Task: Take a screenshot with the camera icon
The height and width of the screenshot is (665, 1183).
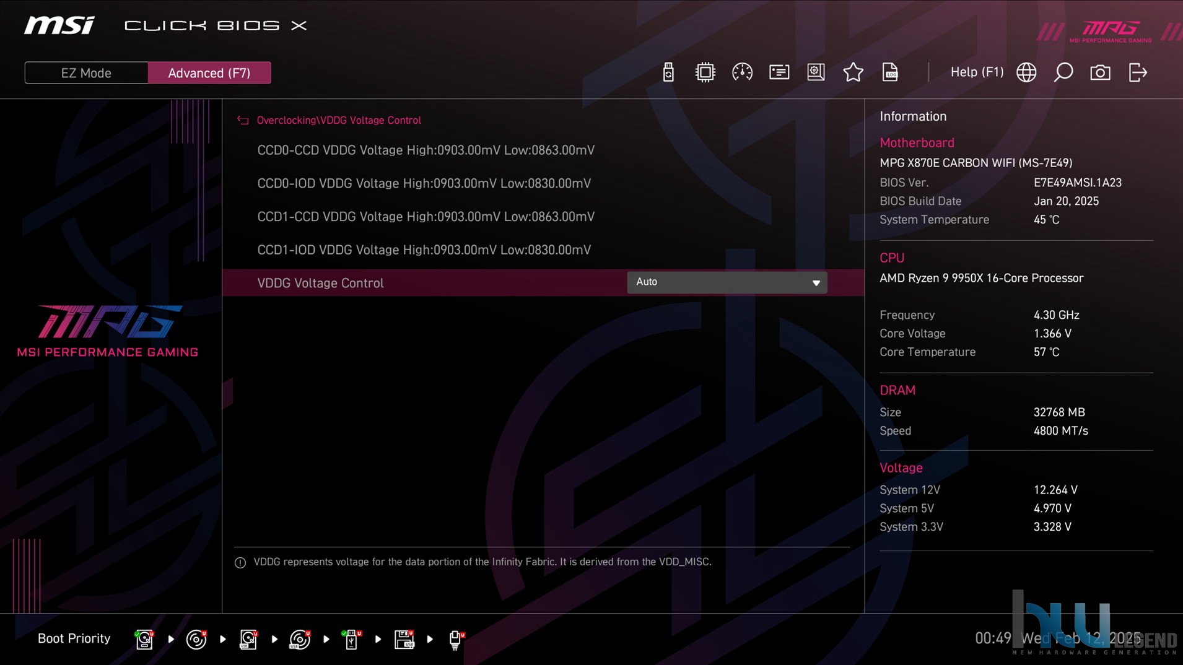Action: [x=1100, y=72]
